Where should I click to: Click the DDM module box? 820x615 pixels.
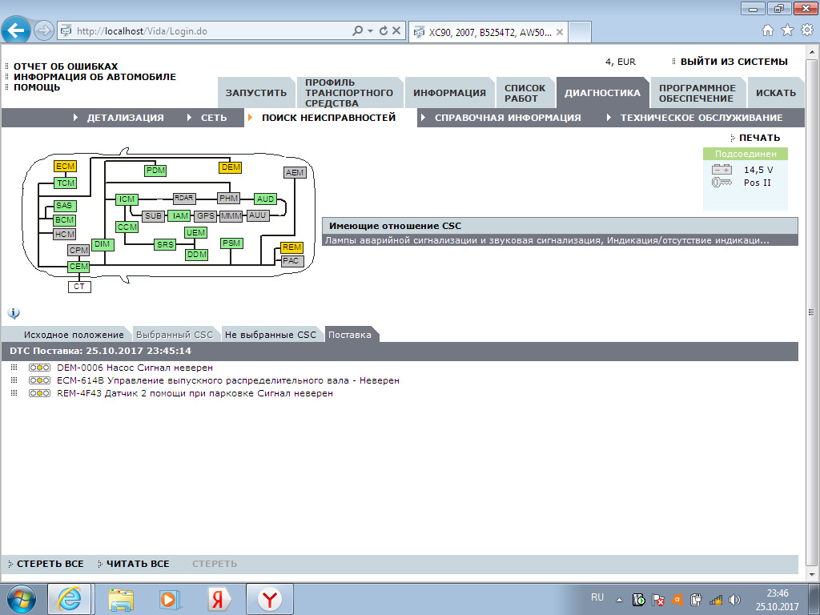(197, 255)
